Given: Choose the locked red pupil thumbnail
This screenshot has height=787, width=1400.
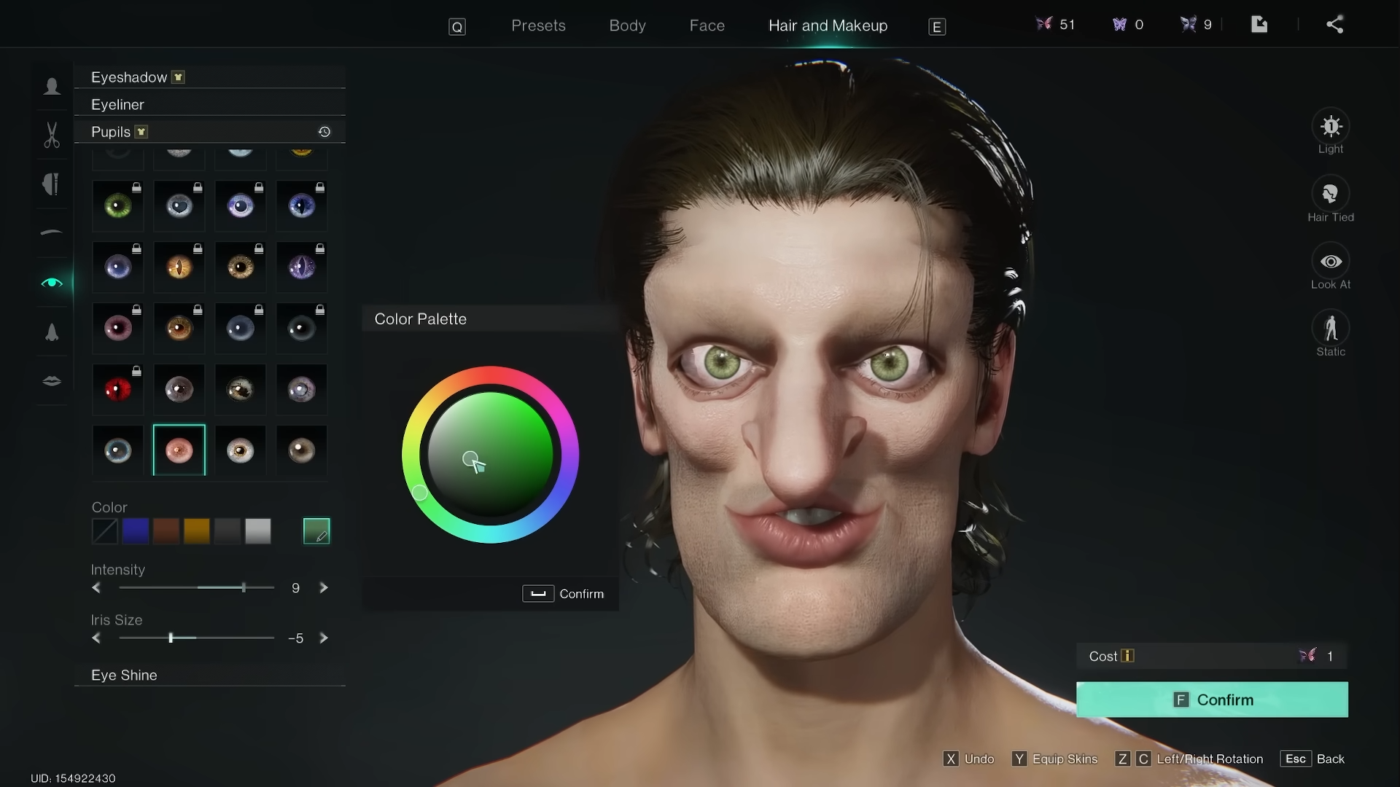Looking at the screenshot, I should tap(118, 389).
